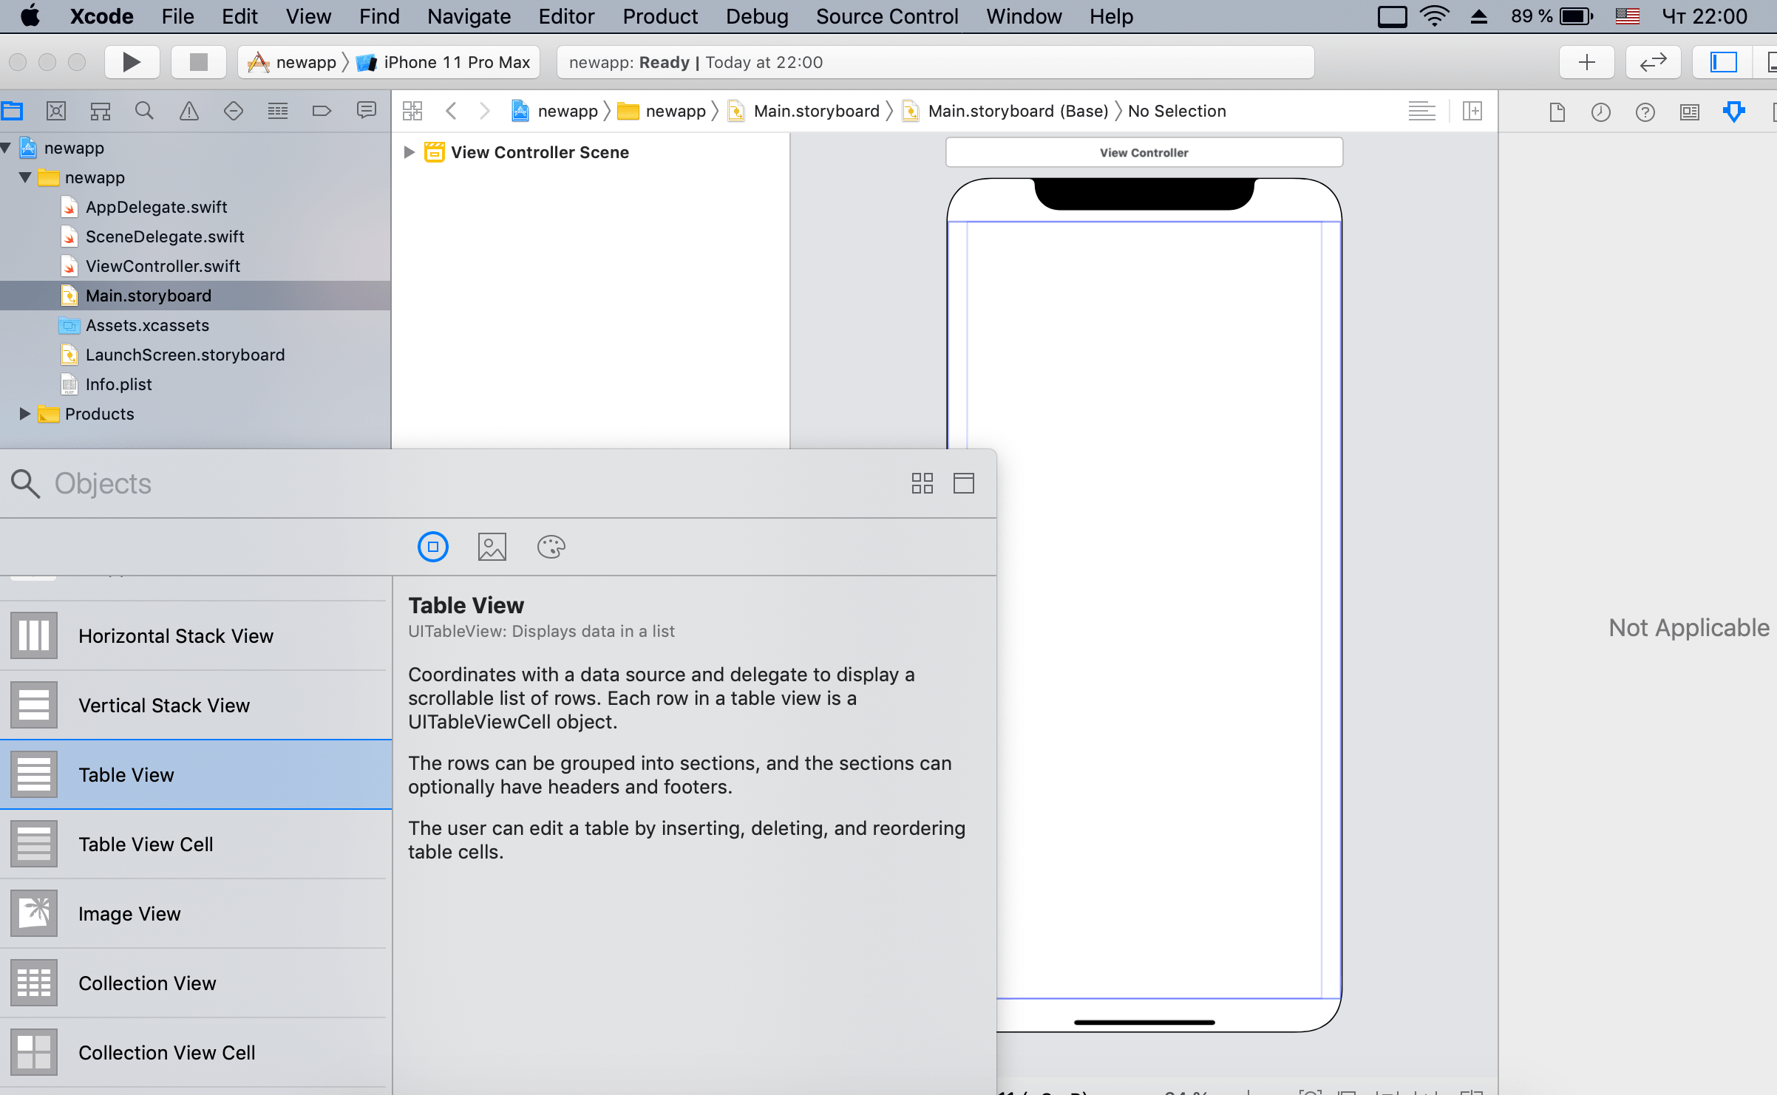Add an editor on the right
Image resolution: width=1777 pixels, height=1095 pixels.
pos(1472,112)
